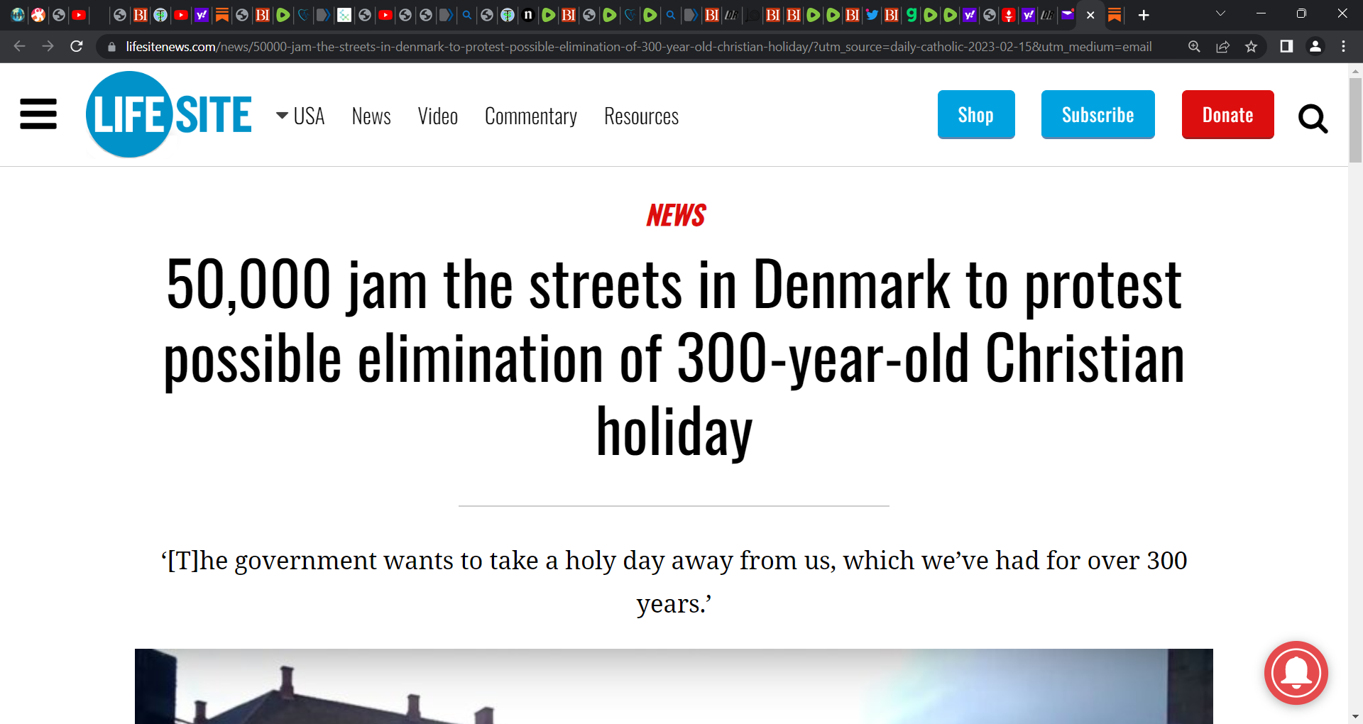Screen dimensions: 1363x724
Task: Open the browser share icon
Action: pyautogui.click(x=1222, y=46)
